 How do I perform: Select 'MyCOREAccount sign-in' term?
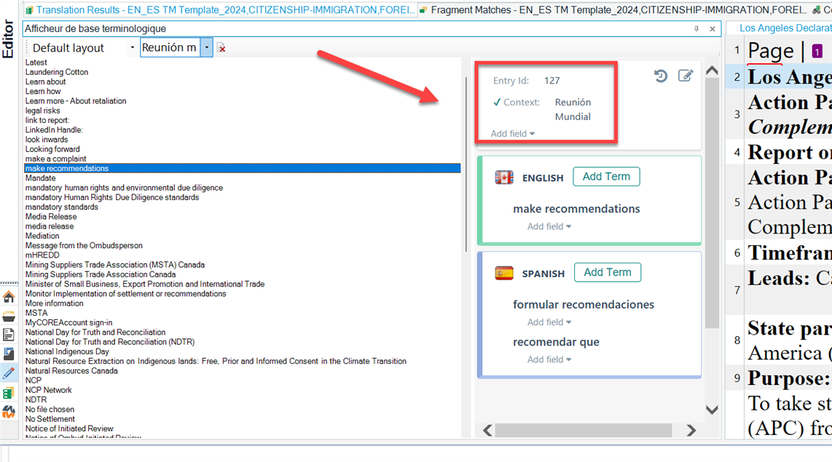click(69, 322)
